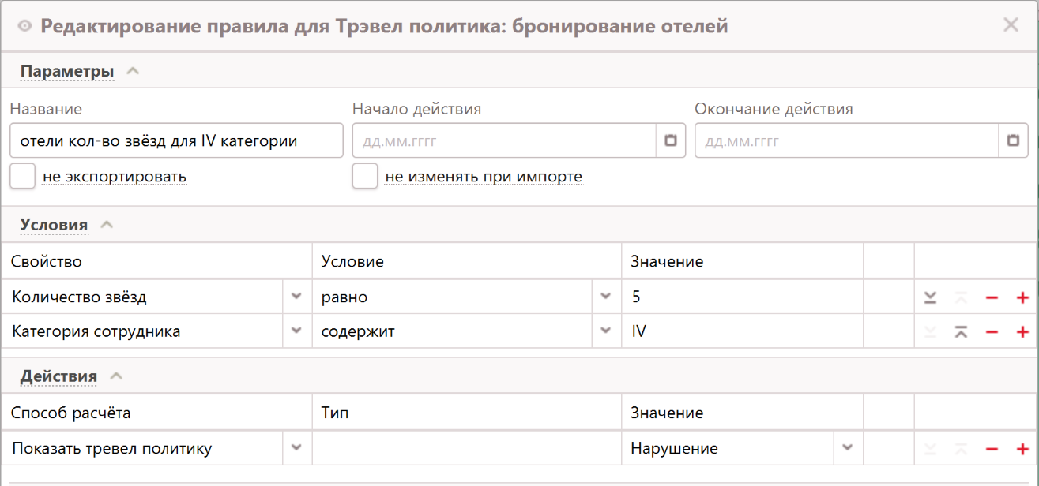Enable the не экспортировать checkbox
Viewport: 1039px width, 486px height.
click(x=23, y=177)
